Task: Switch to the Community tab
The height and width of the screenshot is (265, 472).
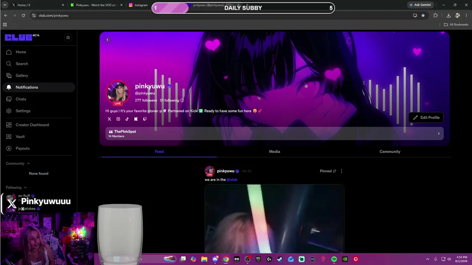Action: point(390,152)
